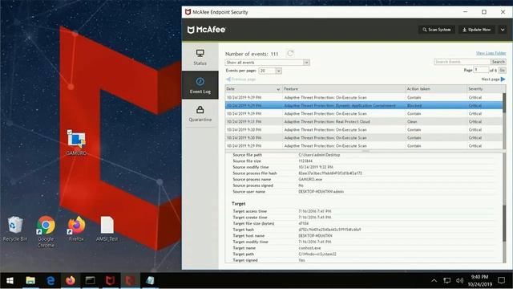Click the Update Now button

pyautogui.click(x=476, y=30)
